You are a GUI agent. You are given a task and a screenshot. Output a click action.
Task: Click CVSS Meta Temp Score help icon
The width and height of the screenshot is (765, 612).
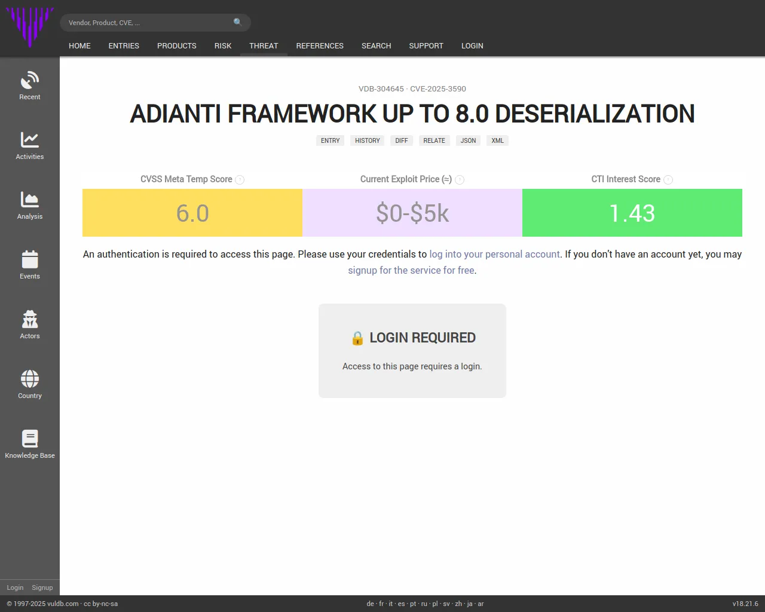[x=240, y=180]
